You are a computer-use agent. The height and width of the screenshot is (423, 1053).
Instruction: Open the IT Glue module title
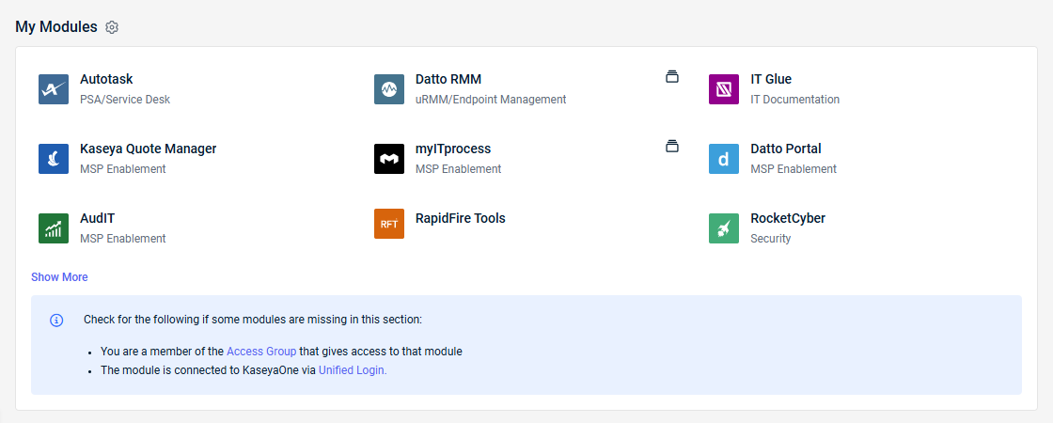pyautogui.click(x=771, y=79)
